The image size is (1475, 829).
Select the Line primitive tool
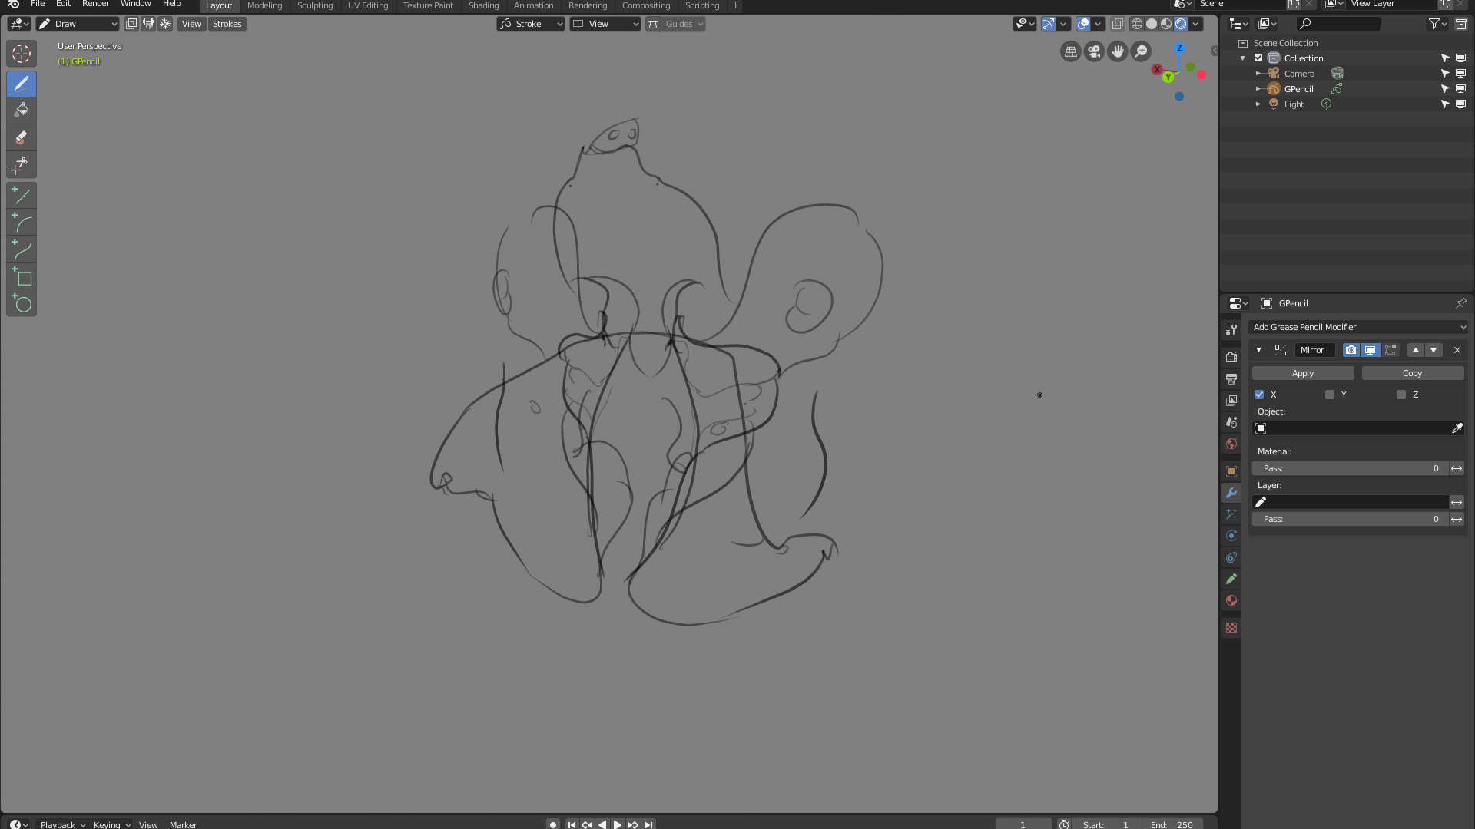pyautogui.click(x=22, y=196)
